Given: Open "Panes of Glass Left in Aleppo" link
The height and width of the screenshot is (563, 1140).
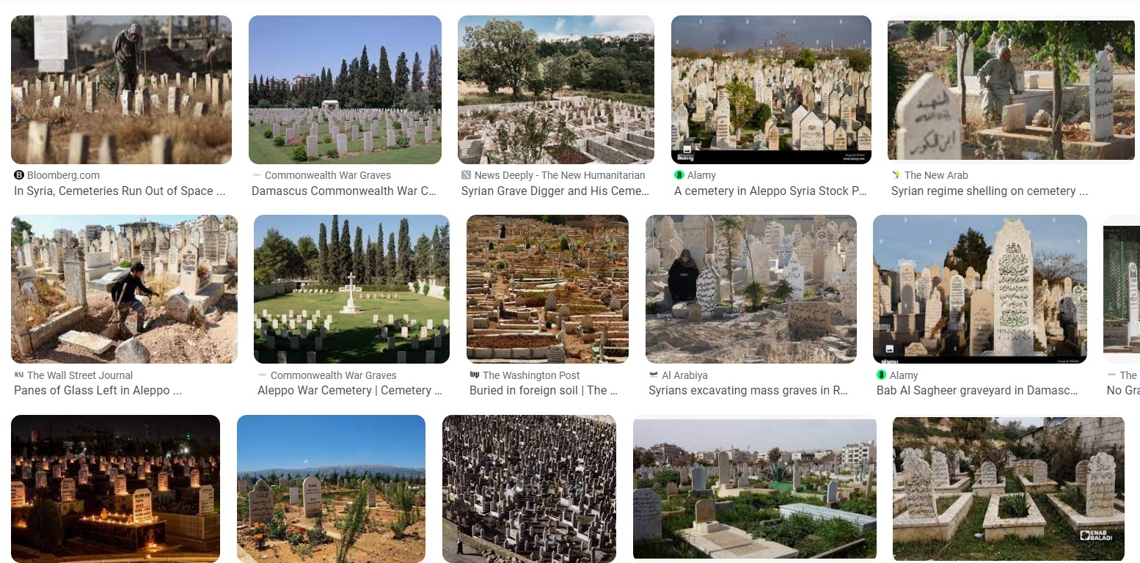Looking at the screenshot, I should pyautogui.click(x=98, y=391).
